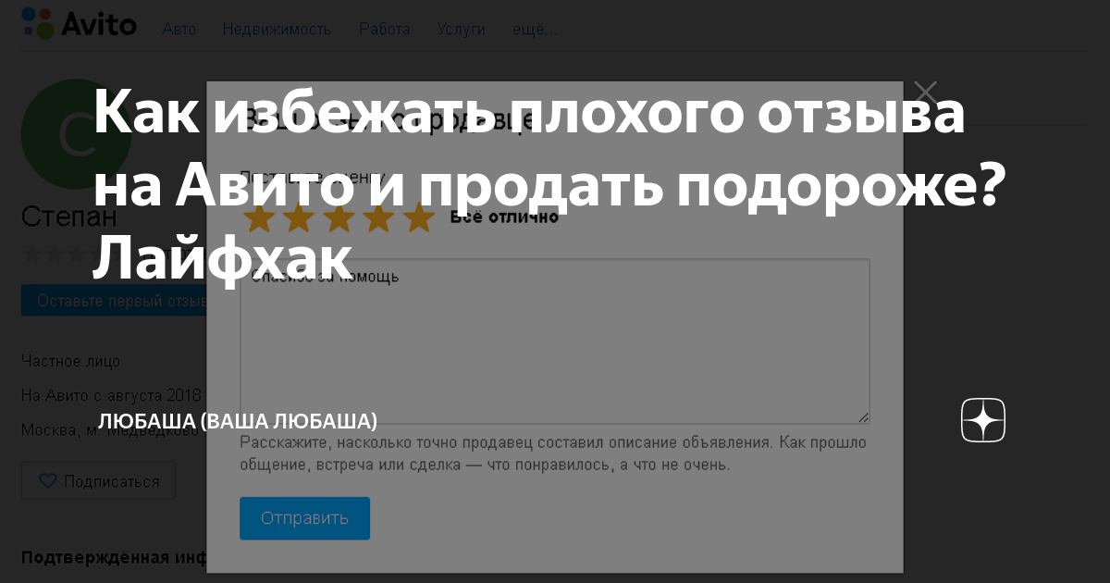Click the review textarea resize handle
Screen dimensions: 1110x583
(x=863, y=417)
